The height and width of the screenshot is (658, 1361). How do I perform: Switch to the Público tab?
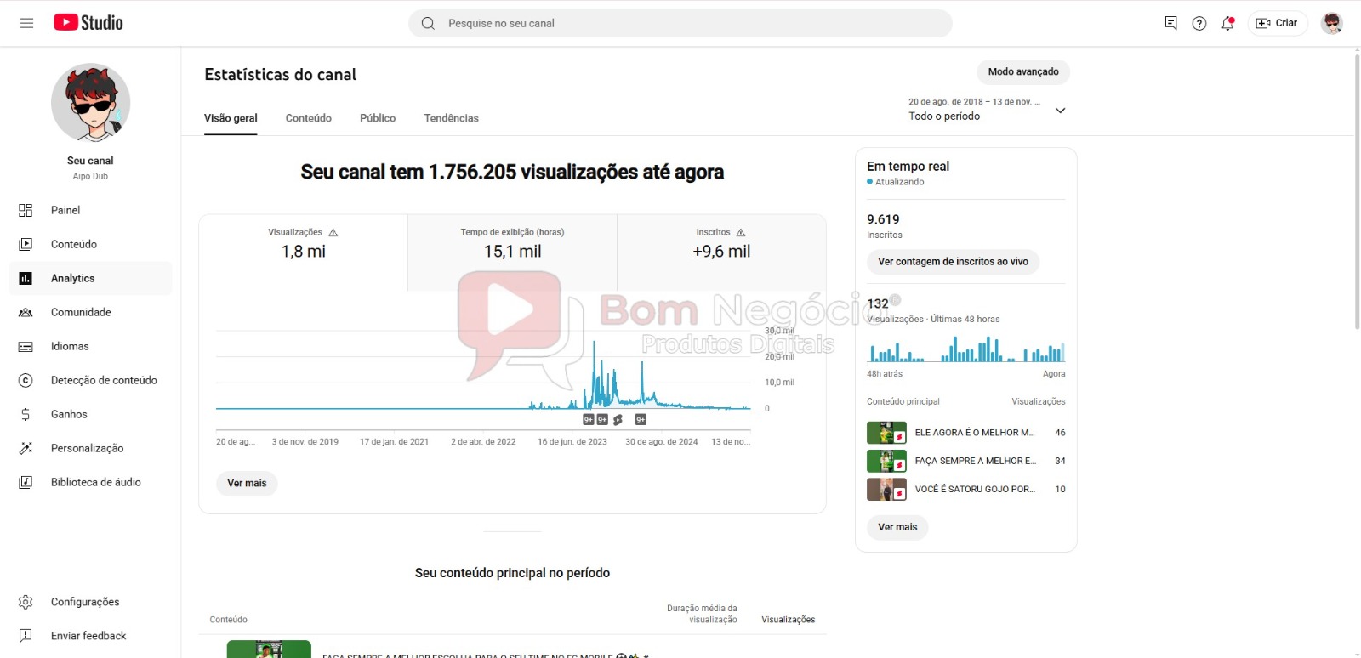378,118
